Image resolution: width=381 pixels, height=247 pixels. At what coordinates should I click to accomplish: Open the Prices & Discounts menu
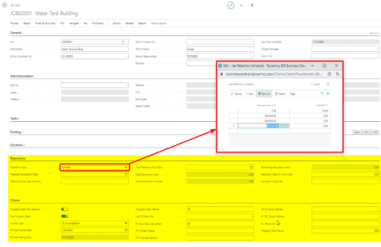[x=45, y=24]
